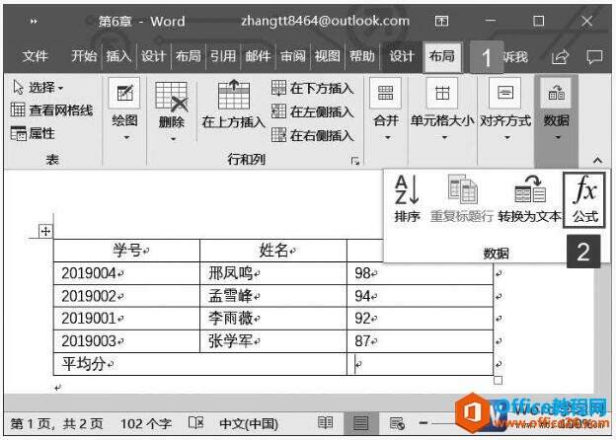Open the 审阅 (Review) ribbon tab

click(x=292, y=56)
